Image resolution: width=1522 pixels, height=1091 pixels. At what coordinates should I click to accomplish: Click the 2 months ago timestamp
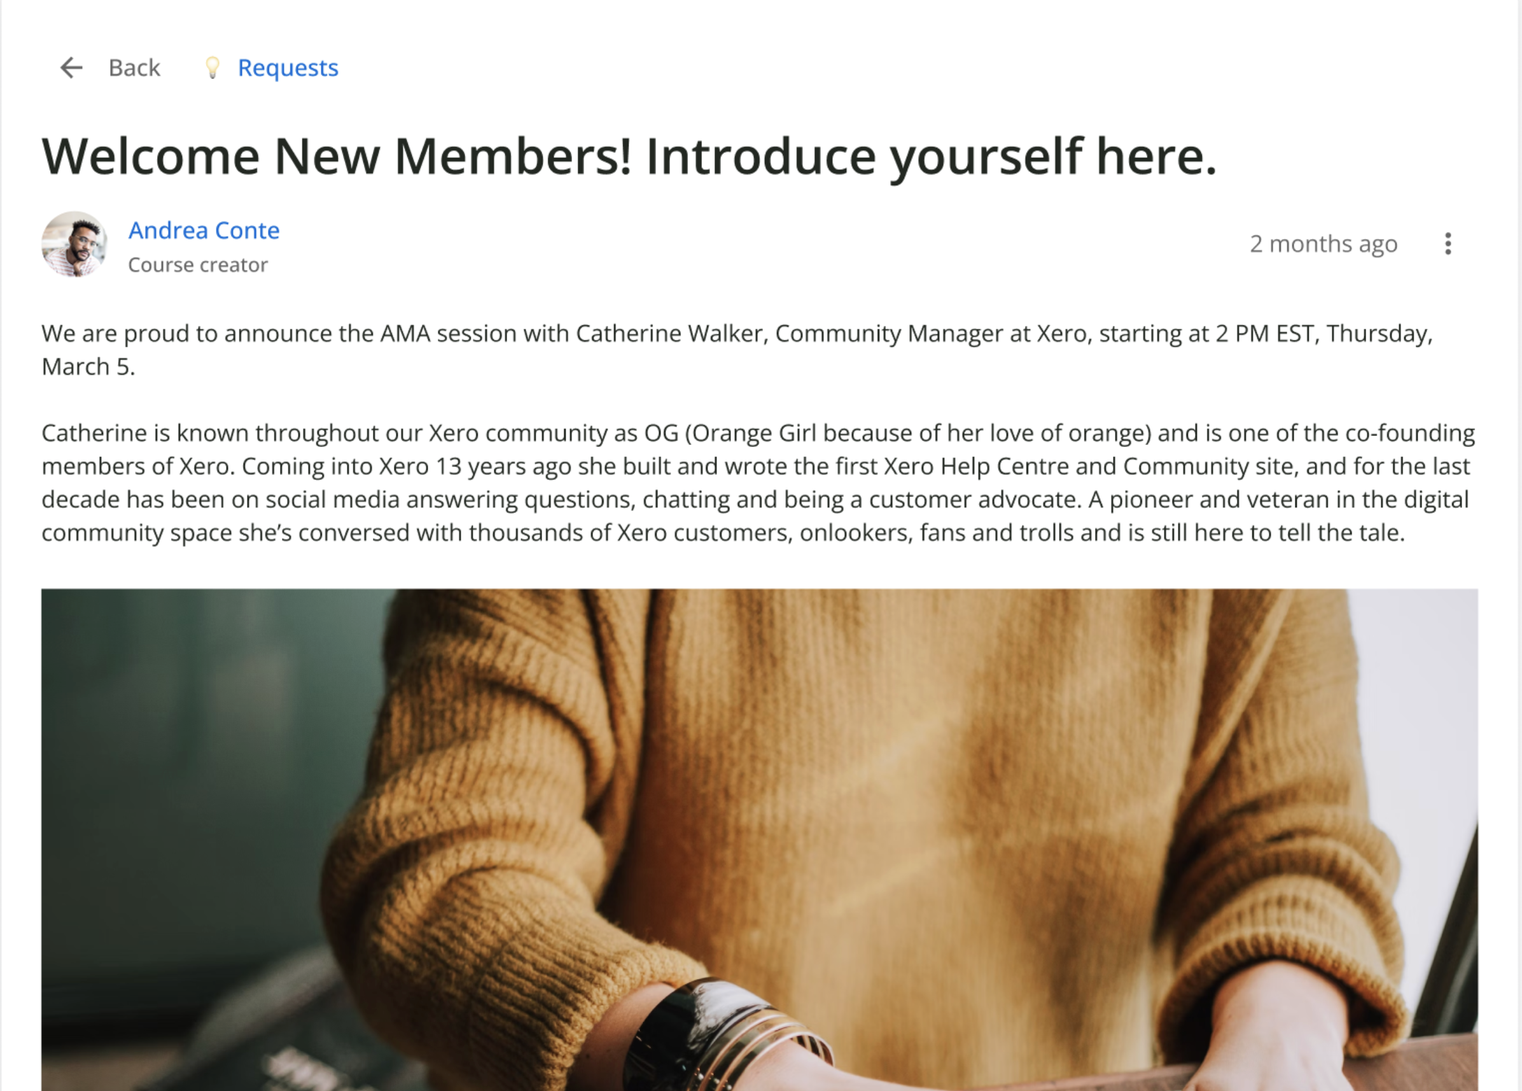pyautogui.click(x=1323, y=244)
